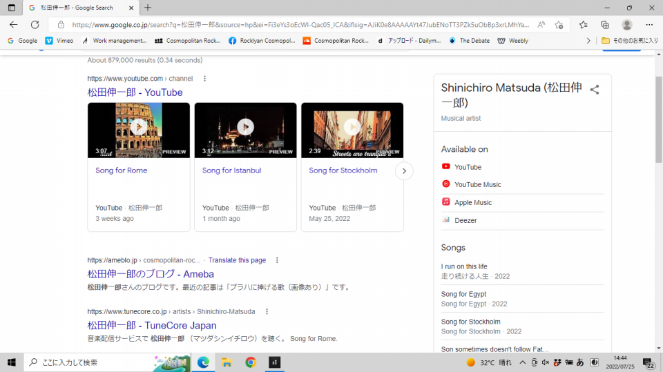Open options for YouTube channel result
663x372 pixels.
[204, 79]
